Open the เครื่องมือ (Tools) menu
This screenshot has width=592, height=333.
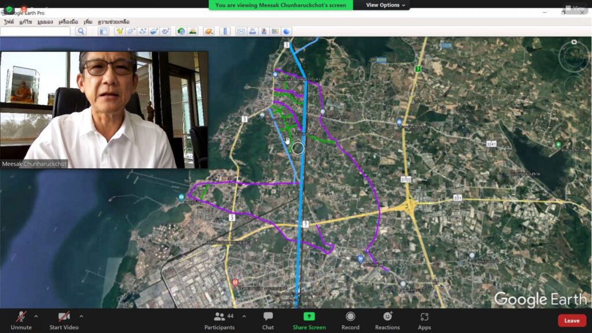tap(68, 21)
